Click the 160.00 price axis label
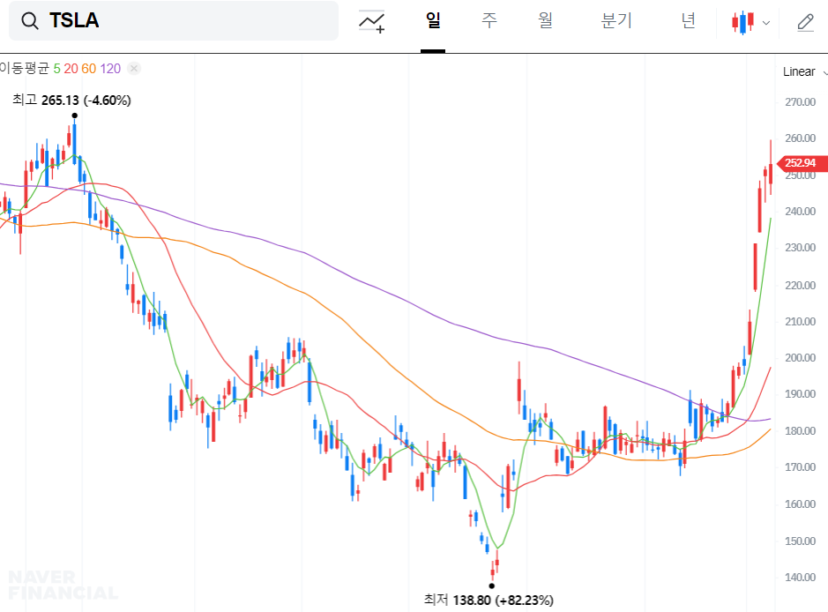 [x=800, y=504]
